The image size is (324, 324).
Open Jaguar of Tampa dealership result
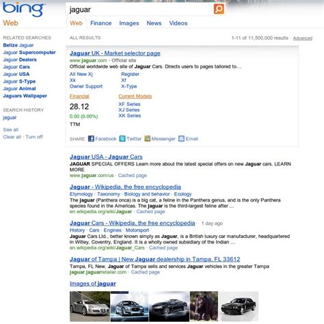point(155,259)
